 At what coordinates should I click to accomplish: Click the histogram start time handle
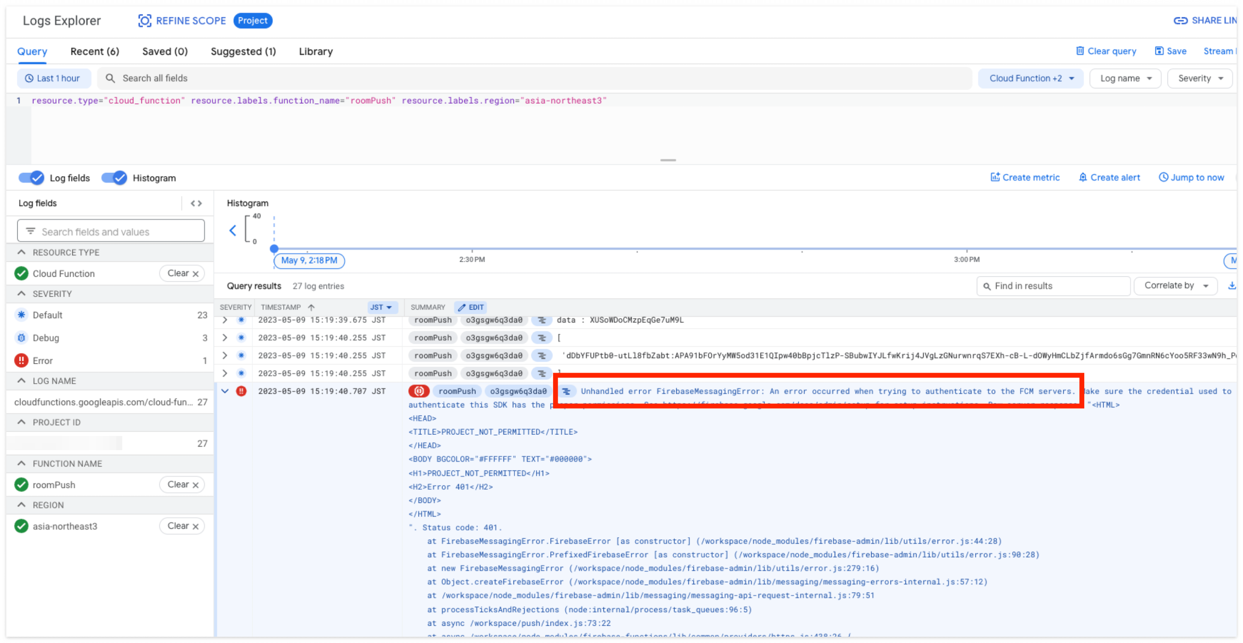(274, 249)
